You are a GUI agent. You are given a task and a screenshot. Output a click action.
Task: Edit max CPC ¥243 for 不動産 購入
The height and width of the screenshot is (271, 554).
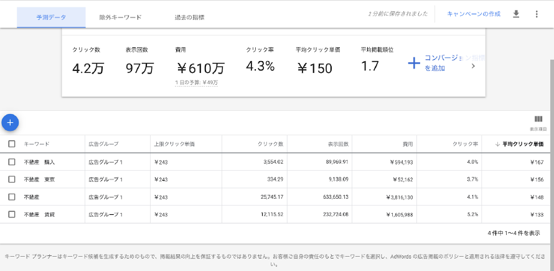[x=161, y=162]
